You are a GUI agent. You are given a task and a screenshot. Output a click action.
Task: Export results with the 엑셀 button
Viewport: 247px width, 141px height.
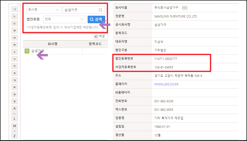click(100, 36)
